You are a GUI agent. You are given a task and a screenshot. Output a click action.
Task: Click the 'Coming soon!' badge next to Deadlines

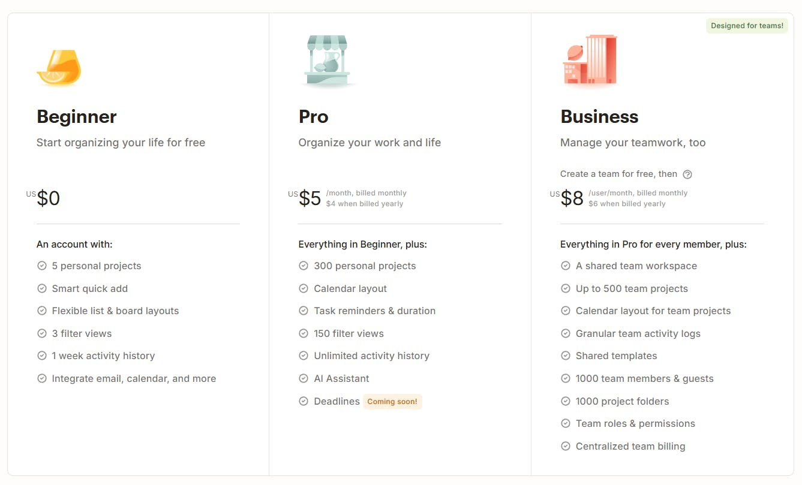tap(392, 401)
